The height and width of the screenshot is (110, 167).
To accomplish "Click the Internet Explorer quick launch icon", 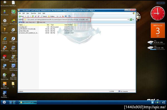I will (14, 102).
